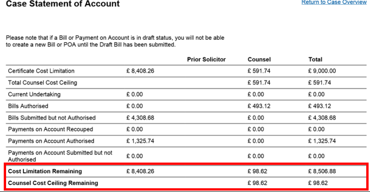Viewport: 370px width, 192px height.
Task: Select the £ 493.12 Bills Authorised counsel value
Action: [259, 106]
